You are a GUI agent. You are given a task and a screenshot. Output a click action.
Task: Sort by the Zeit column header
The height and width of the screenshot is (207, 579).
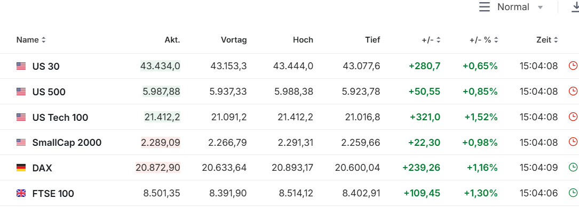coord(547,40)
